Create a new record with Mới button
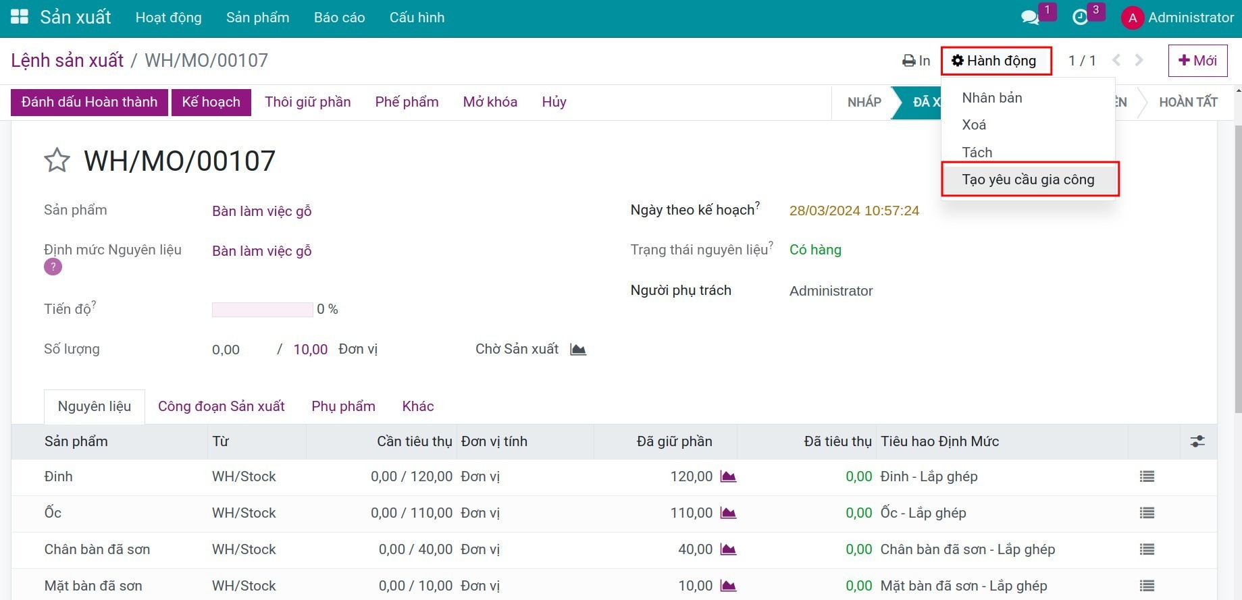The width and height of the screenshot is (1242, 600). pyautogui.click(x=1198, y=61)
